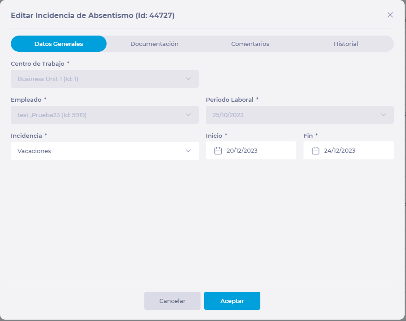Image resolution: width=406 pixels, height=321 pixels.
Task: Close the Editar Incidencia dialog
Action: pos(390,15)
